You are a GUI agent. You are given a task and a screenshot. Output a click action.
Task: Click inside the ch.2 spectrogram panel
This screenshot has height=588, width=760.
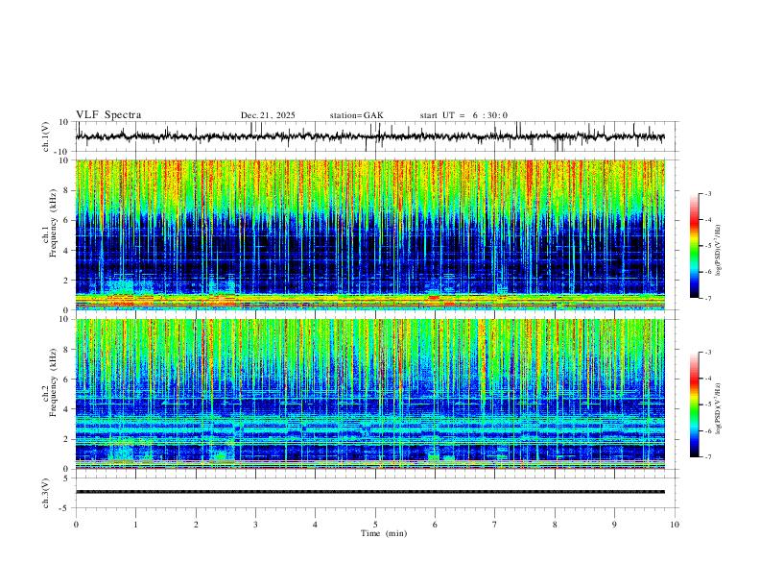tap(369, 394)
